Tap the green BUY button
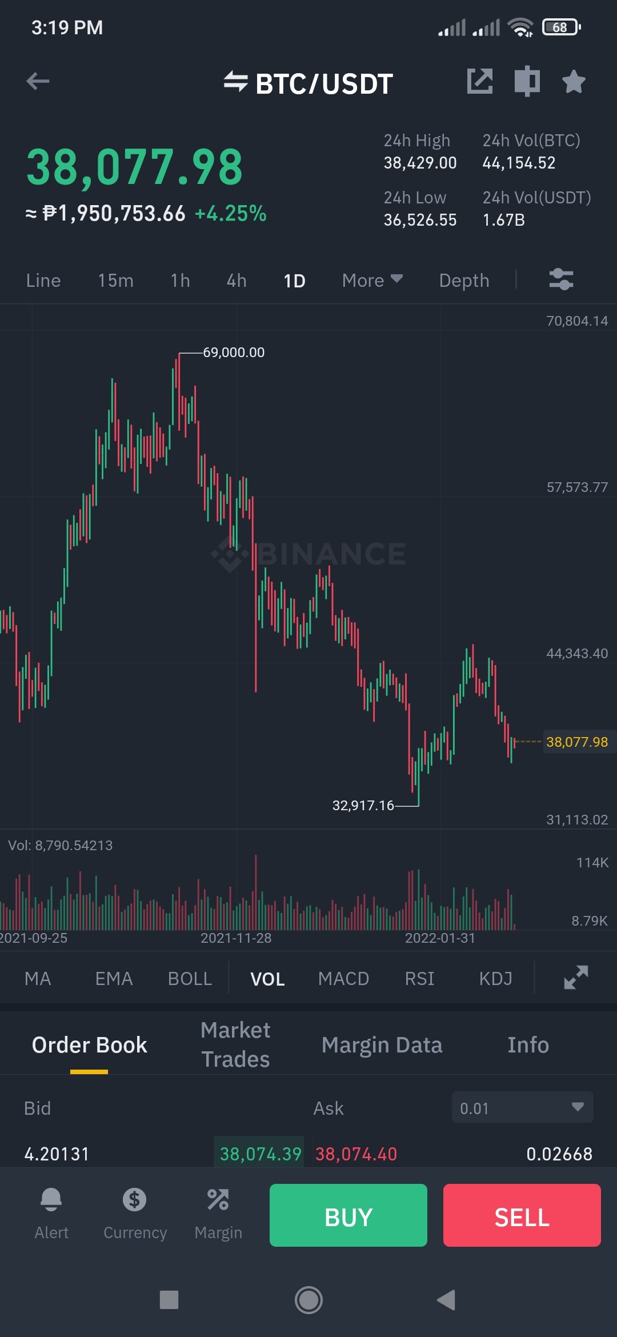The width and height of the screenshot is (617, 1337). click(348, 1215)
